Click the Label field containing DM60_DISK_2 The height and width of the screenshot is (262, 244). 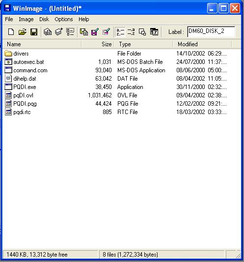211,31
